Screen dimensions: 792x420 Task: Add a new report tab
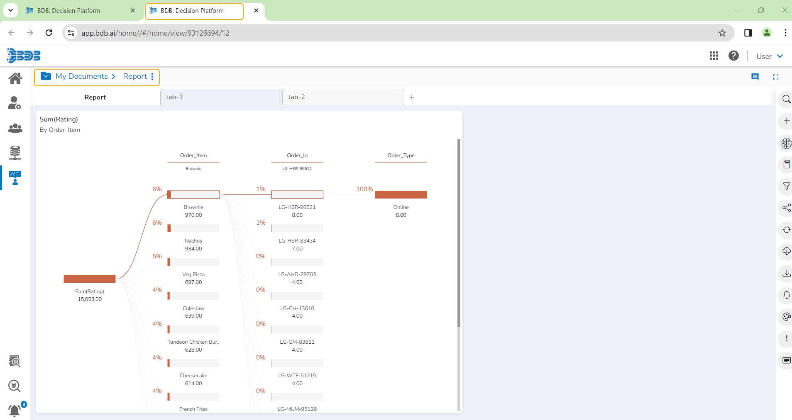point(412,97)
